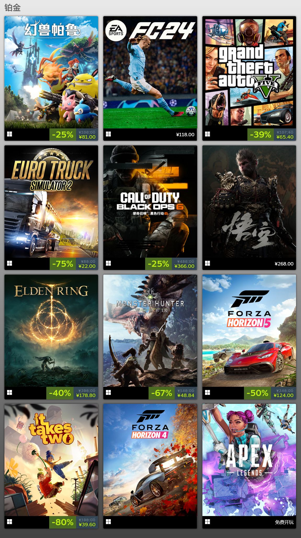
Task: Click the -40% discount on Elden Ring
Action: pyautogui.click(x=60, y=393)
